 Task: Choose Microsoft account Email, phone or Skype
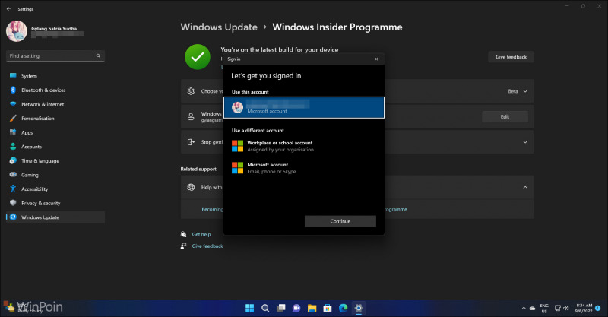304,168
